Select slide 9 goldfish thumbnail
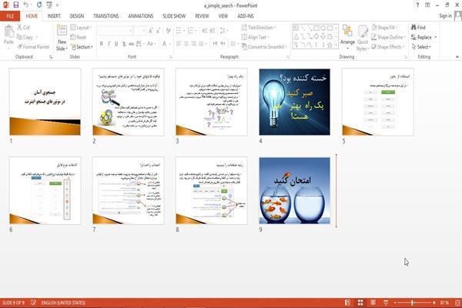 tap(295, 191)
